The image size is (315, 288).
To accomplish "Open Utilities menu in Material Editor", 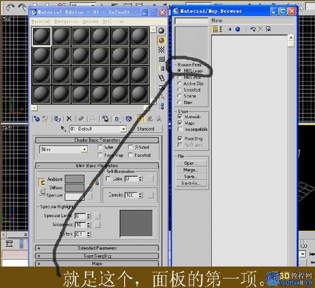I will coord(113,21).
